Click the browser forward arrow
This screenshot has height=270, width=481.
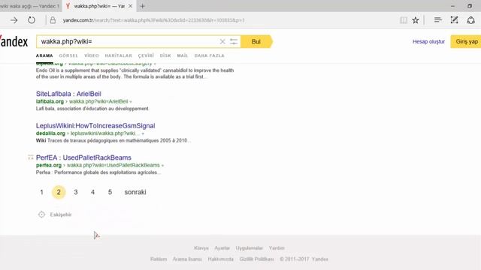pos(14,20)
